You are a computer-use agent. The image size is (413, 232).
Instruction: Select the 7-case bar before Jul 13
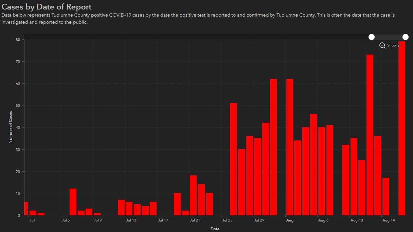pyautogui.click(x=121, y=208)
